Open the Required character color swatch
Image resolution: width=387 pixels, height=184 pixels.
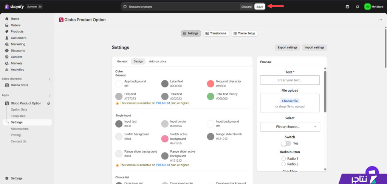[211, 84]
